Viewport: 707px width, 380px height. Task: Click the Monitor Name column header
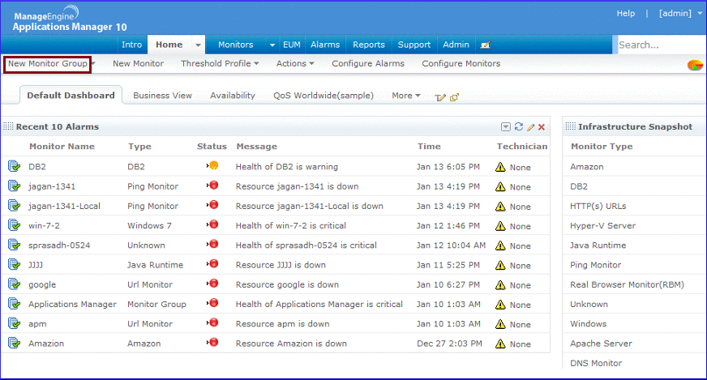62,147
